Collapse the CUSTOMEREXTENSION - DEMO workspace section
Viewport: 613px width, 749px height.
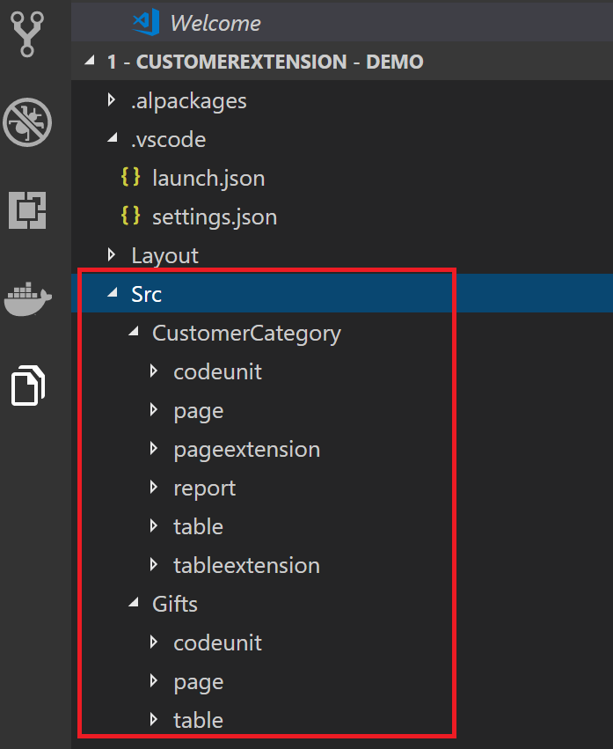tap(342, 62)
